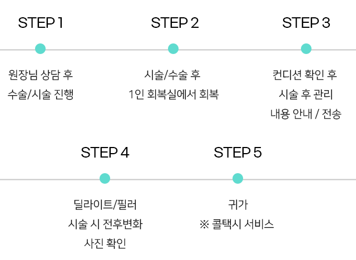Select the STEP 1 heading
The width and height of the screenshot is (356, 260).
click(x=41, y=23)
